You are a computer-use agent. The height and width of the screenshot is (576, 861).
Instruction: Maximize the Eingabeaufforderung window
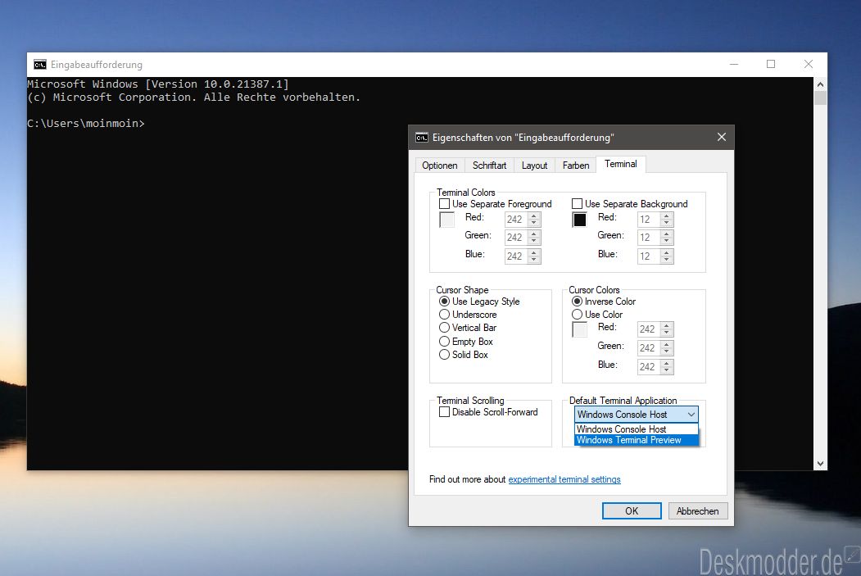(771, 64)
